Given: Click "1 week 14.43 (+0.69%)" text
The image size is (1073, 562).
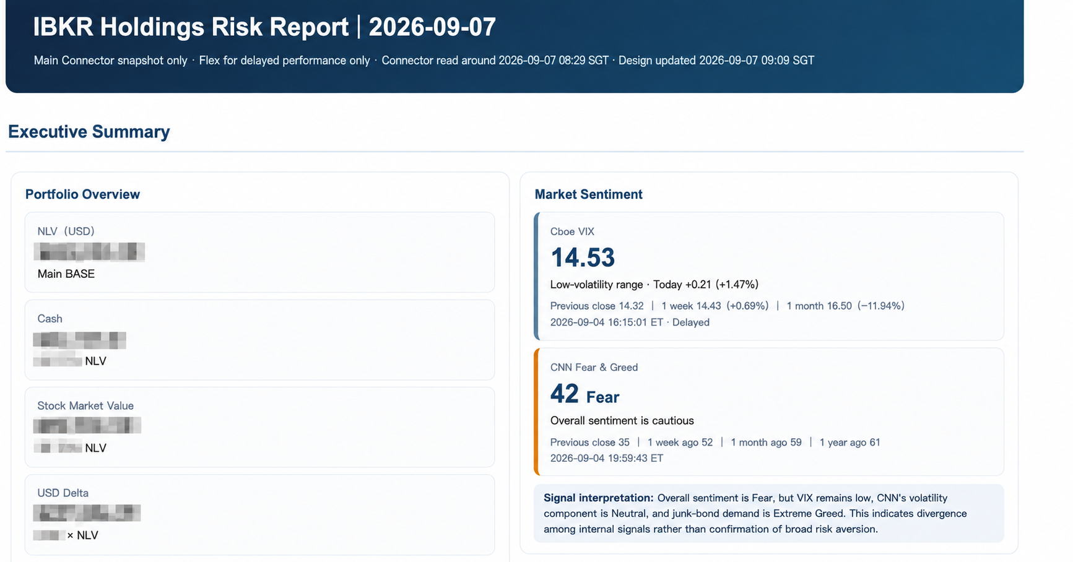Looking at the screenshot, I should 715,306.
